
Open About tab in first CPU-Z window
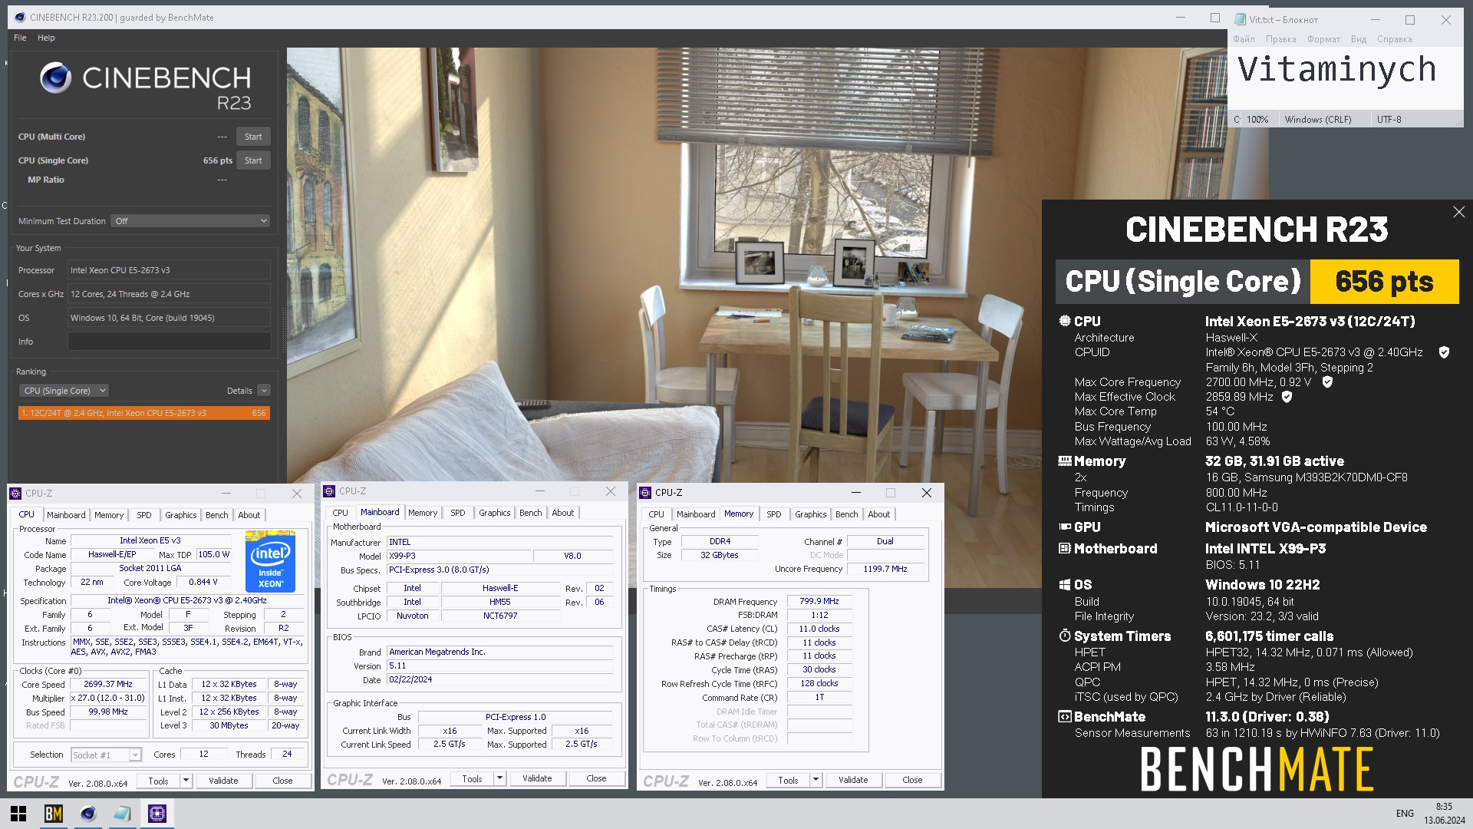point(249,515)
